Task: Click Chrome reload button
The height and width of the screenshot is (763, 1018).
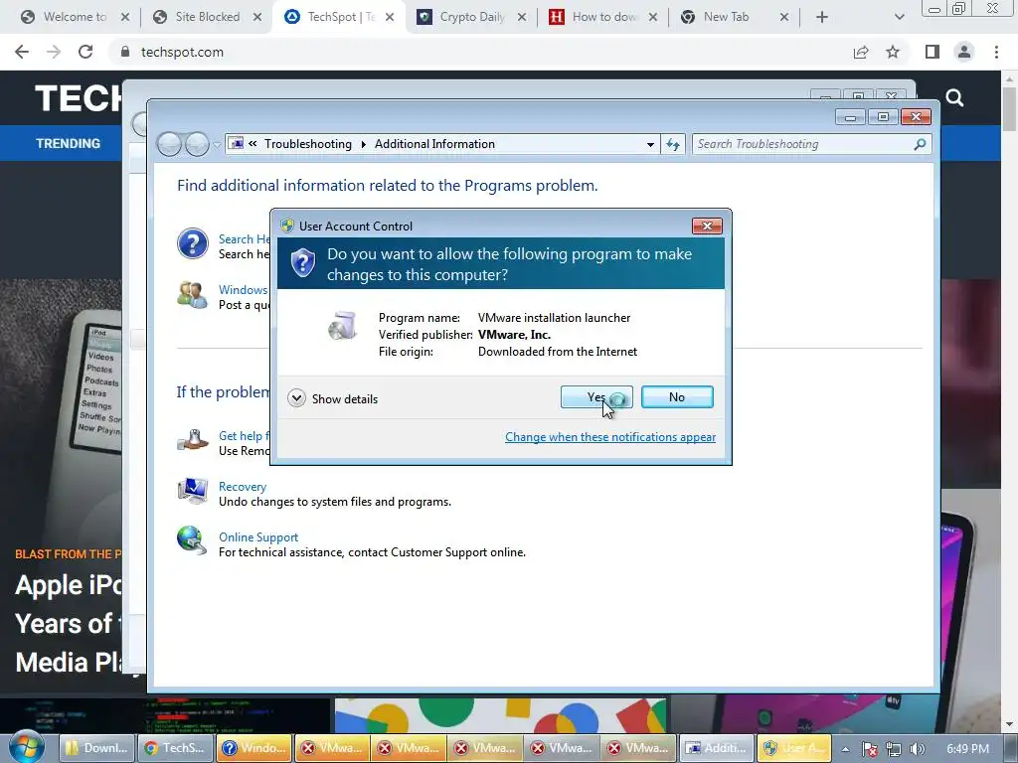Action: 85,52
